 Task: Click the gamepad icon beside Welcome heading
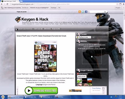78,41
